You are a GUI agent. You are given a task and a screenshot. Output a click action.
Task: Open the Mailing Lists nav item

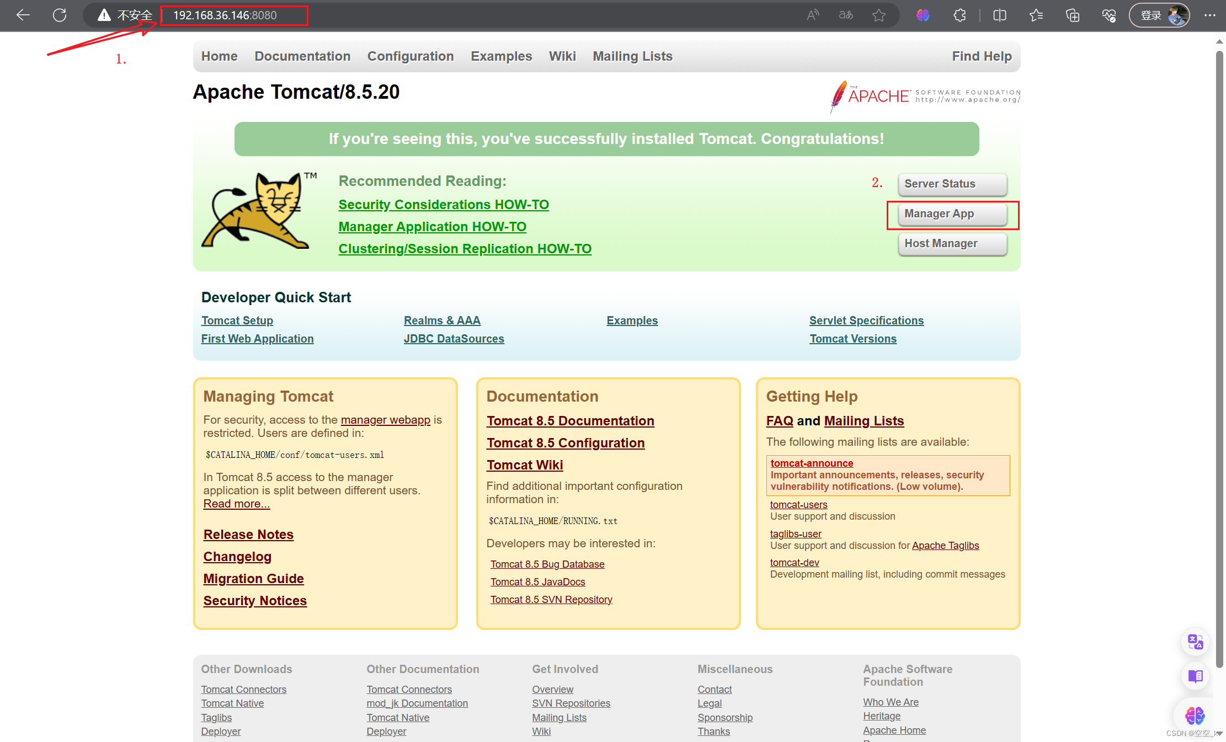(x=632, y=56)
